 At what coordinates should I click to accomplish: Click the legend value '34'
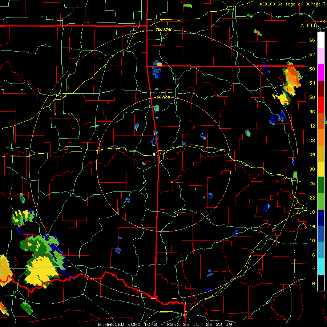click(x=312, y=155)
